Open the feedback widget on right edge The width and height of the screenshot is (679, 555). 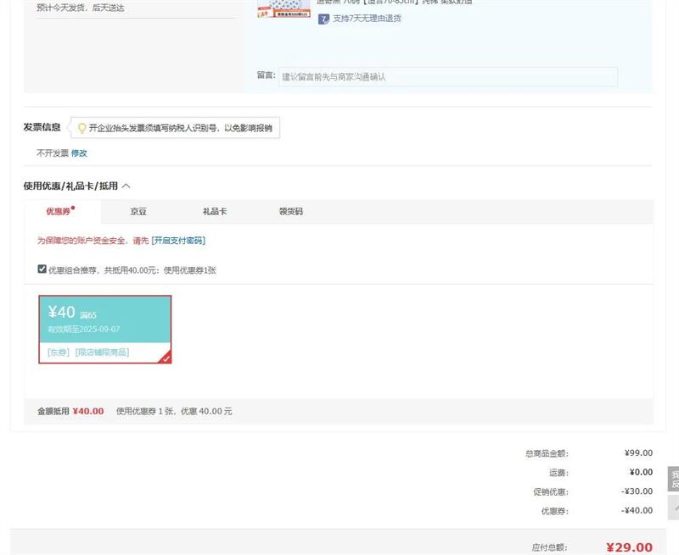click(x=674, y=479)
